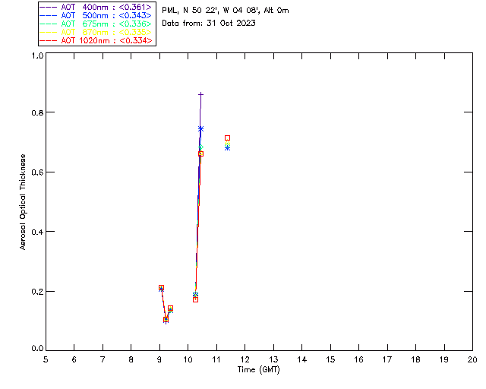Click the AOT 870nm legend text

[x=106, y=32]
